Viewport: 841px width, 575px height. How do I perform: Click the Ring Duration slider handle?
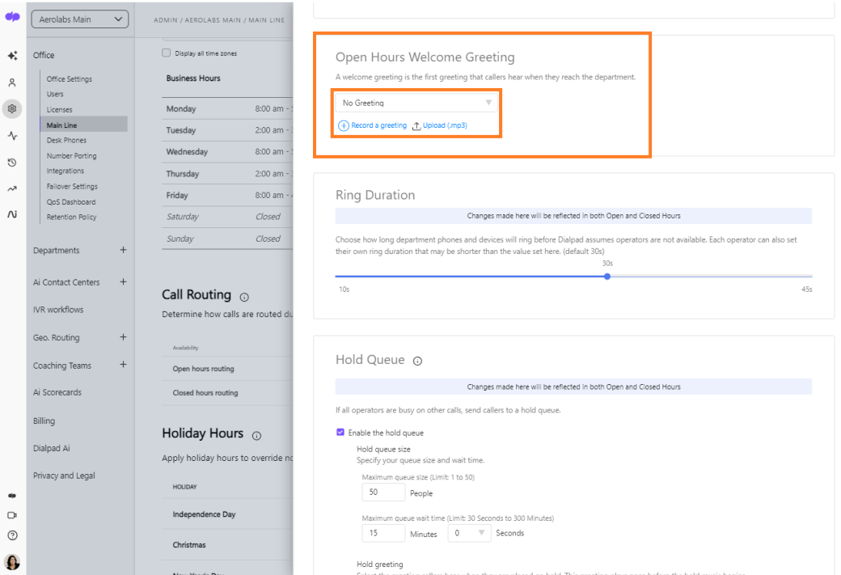pyautogui.click(x=607, y=277)
